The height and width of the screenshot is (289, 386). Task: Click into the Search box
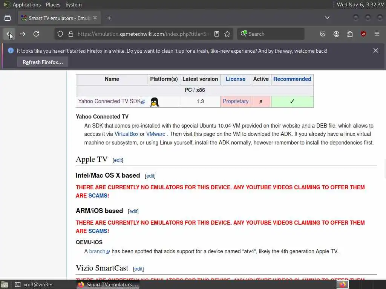(271, 34)
